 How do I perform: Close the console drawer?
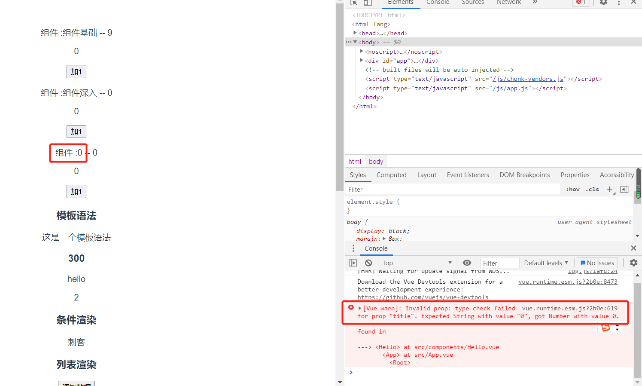click(x=633, y=248)
